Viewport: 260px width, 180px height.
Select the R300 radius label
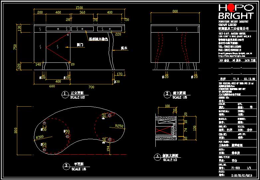click(40, 137)
